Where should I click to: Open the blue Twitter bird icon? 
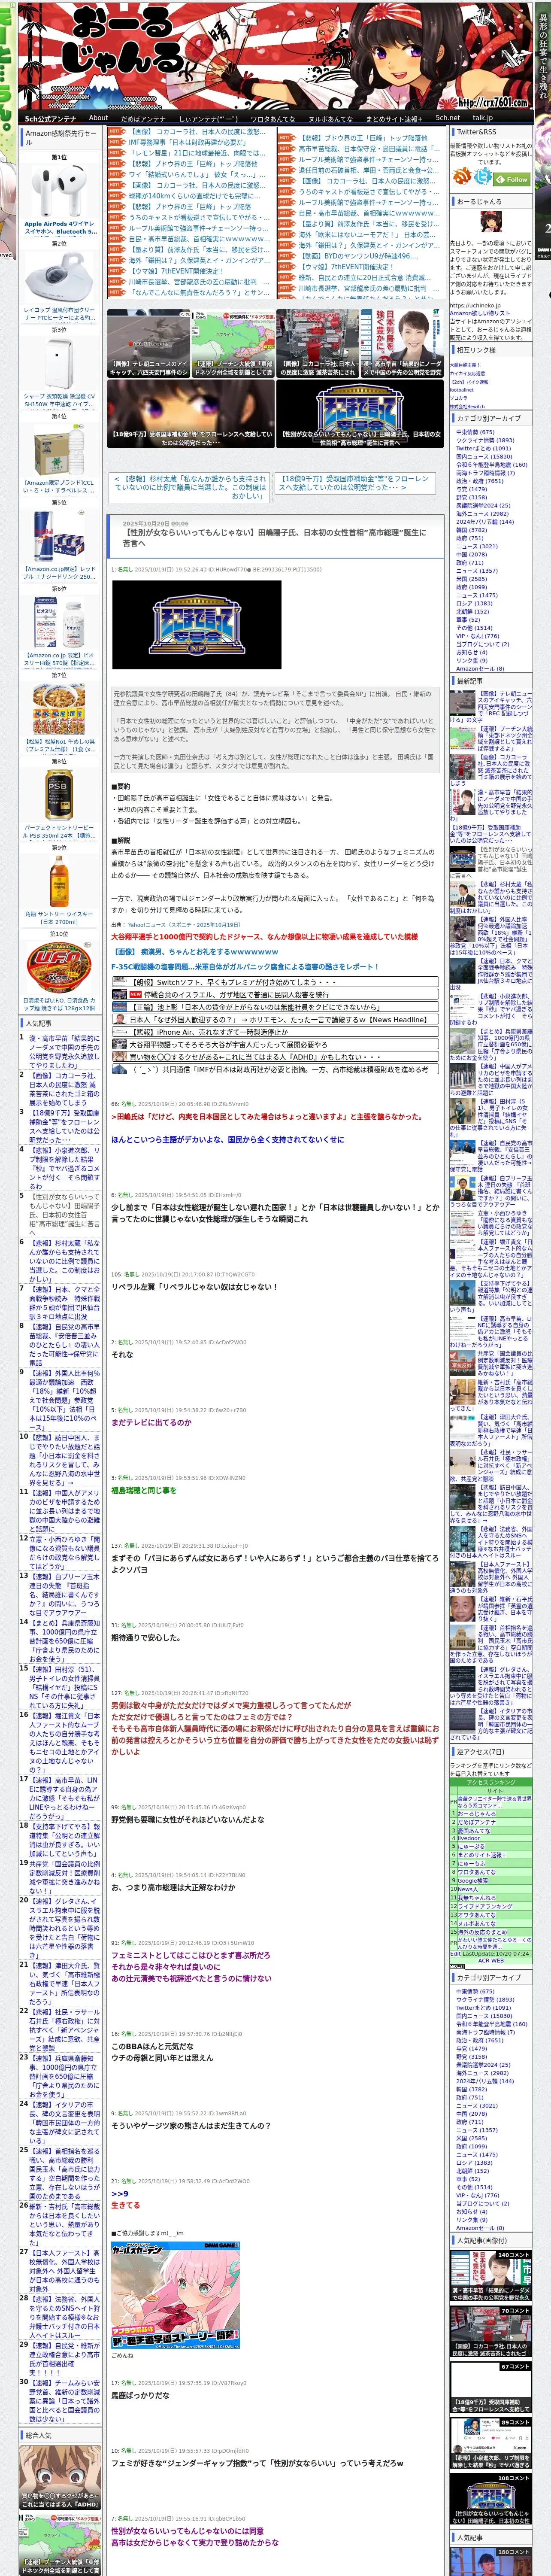coord(483,177)
